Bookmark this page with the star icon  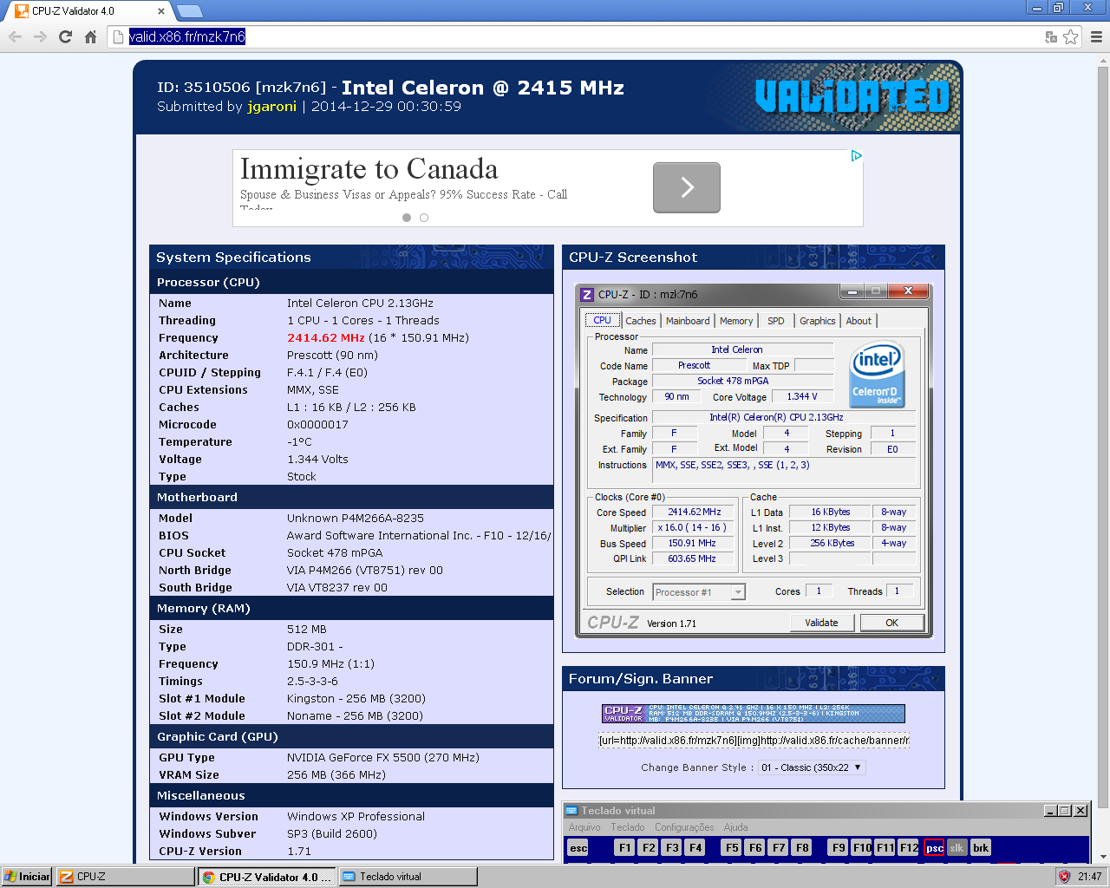[1071, 36]
